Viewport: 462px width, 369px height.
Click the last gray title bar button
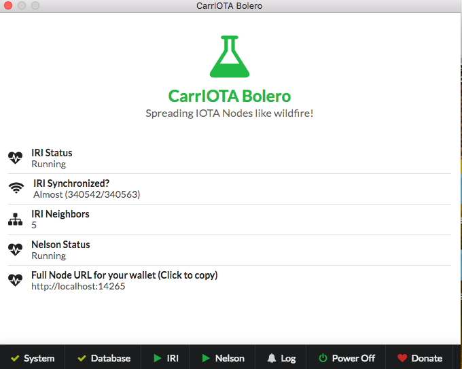[x=35, y=5]
